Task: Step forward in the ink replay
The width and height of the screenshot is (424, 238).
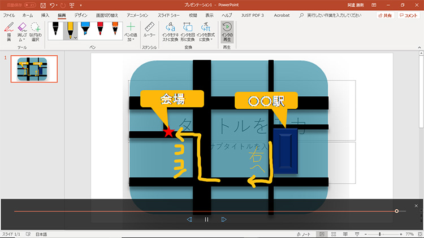Action: [x=224, y=219]
